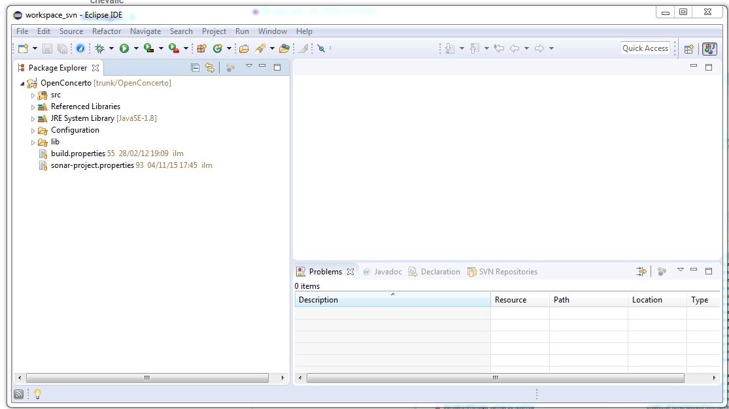Maximize the Package Explorer panel
729x409 pixels.
277,67
